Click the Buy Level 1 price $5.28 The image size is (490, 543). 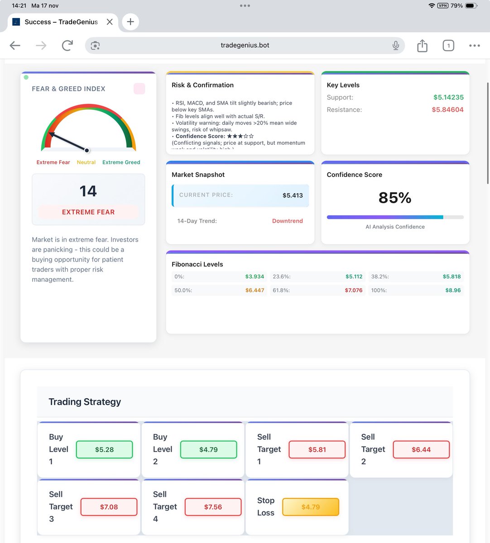pyautogui.click(x=104, y=449)
